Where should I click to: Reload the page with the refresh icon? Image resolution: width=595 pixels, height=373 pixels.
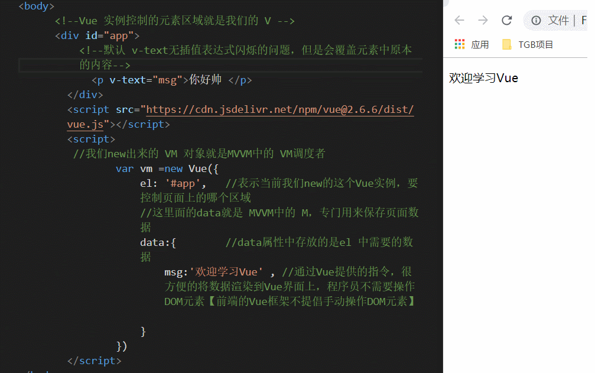[x=506, y=20]
